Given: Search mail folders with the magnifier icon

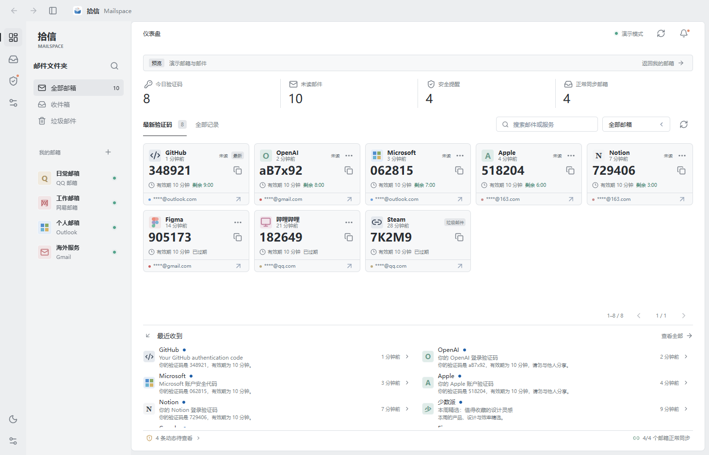Looking at the screenshot, I should tap(114, 66).
